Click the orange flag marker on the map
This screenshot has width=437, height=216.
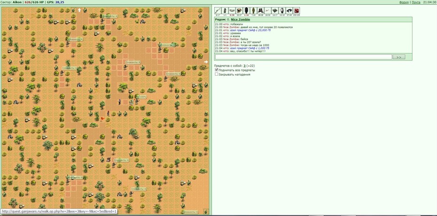click(x=102, y=119)
